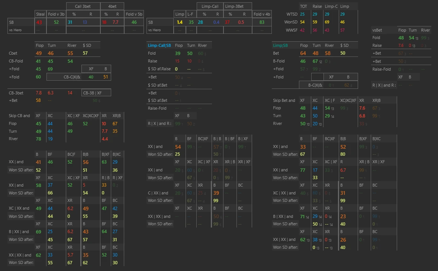Click CB-3bet +Bet flop value 58
Image resolution: width=438 pixels, height=271 pixels.
coord(38,100)
